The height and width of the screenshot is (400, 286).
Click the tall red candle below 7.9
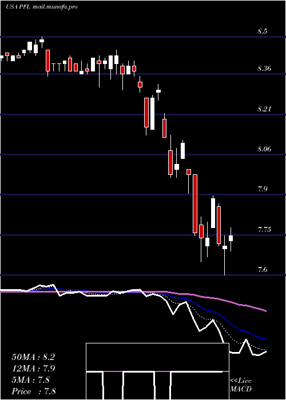(x=196, y=203)
